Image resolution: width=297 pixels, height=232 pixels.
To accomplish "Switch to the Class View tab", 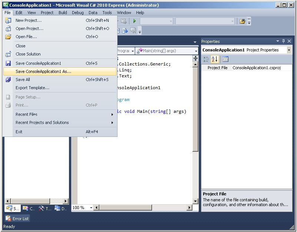I will pyautogui.click(x=29, y=209).
